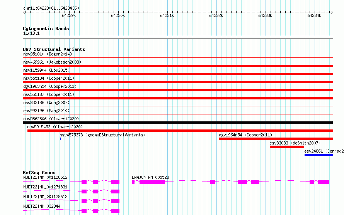344x215 pixels.
Task: Click the last exon of NUDT22|NM_001271831
Action: (115, 191)
